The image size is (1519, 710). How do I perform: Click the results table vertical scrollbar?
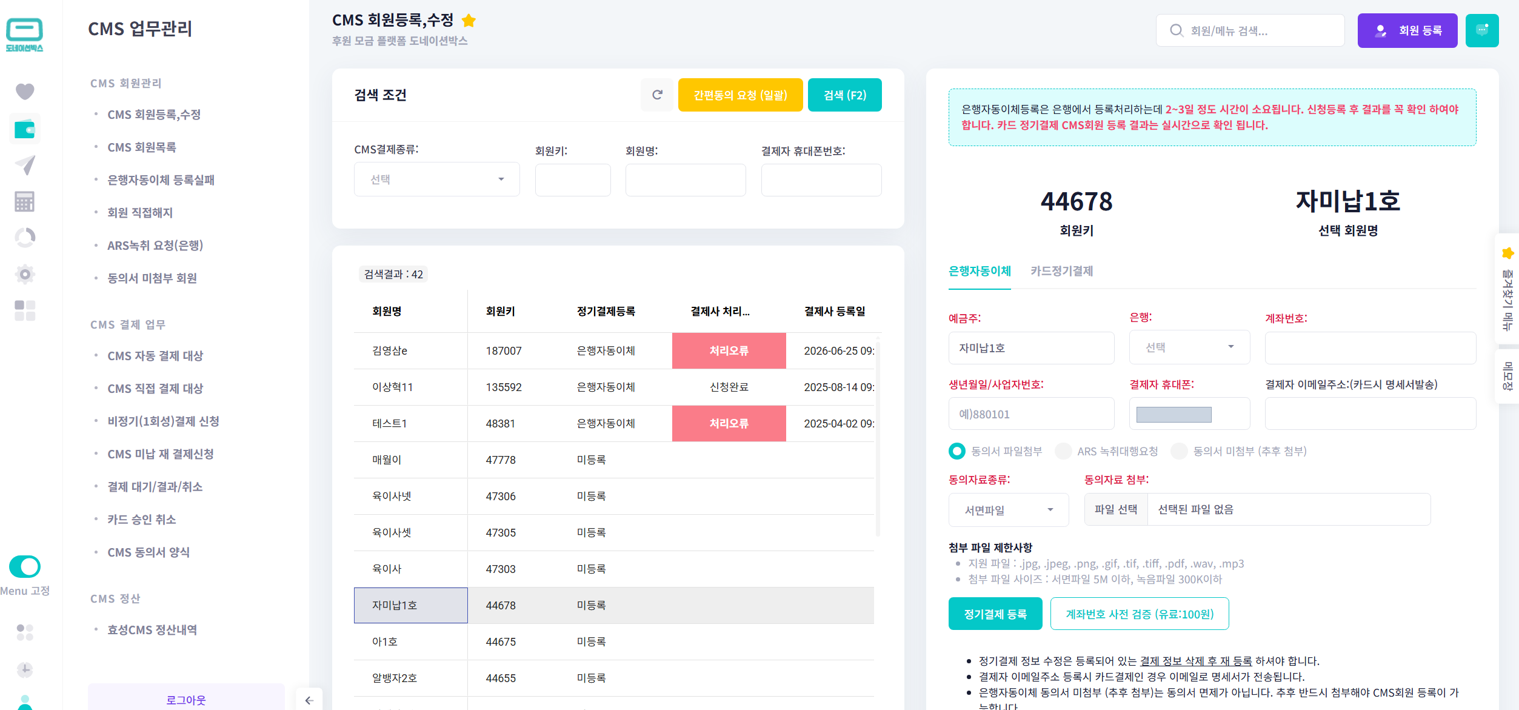pos(878,440)
